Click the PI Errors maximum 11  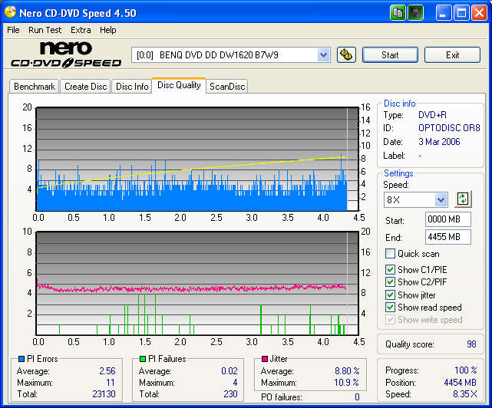tap(111, 383)
